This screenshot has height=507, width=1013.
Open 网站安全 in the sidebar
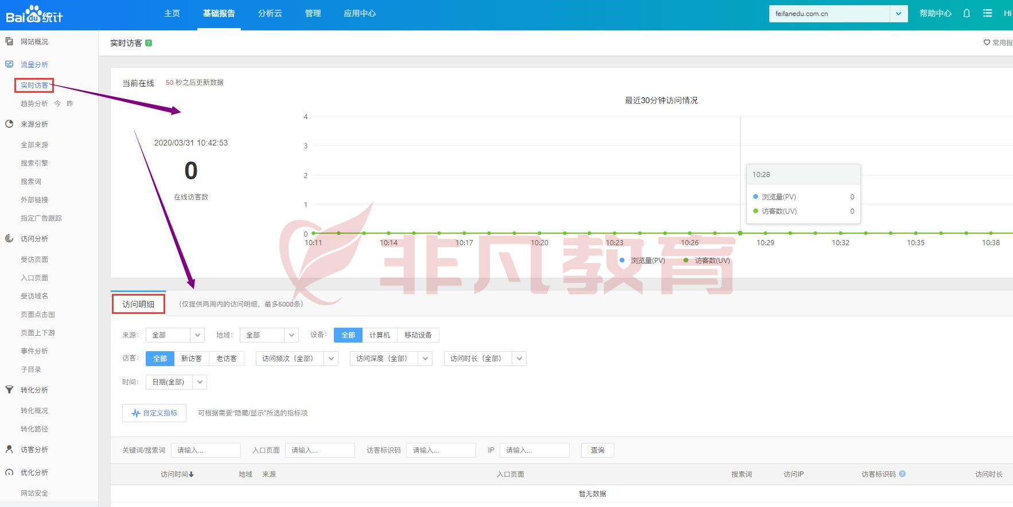pyautogui.click(x=34, y=493)
